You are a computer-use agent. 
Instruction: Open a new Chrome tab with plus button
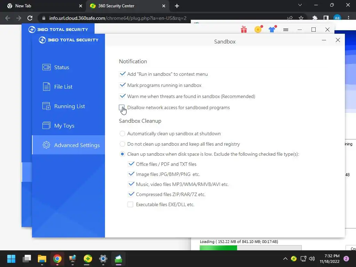[x=177, y=6]
